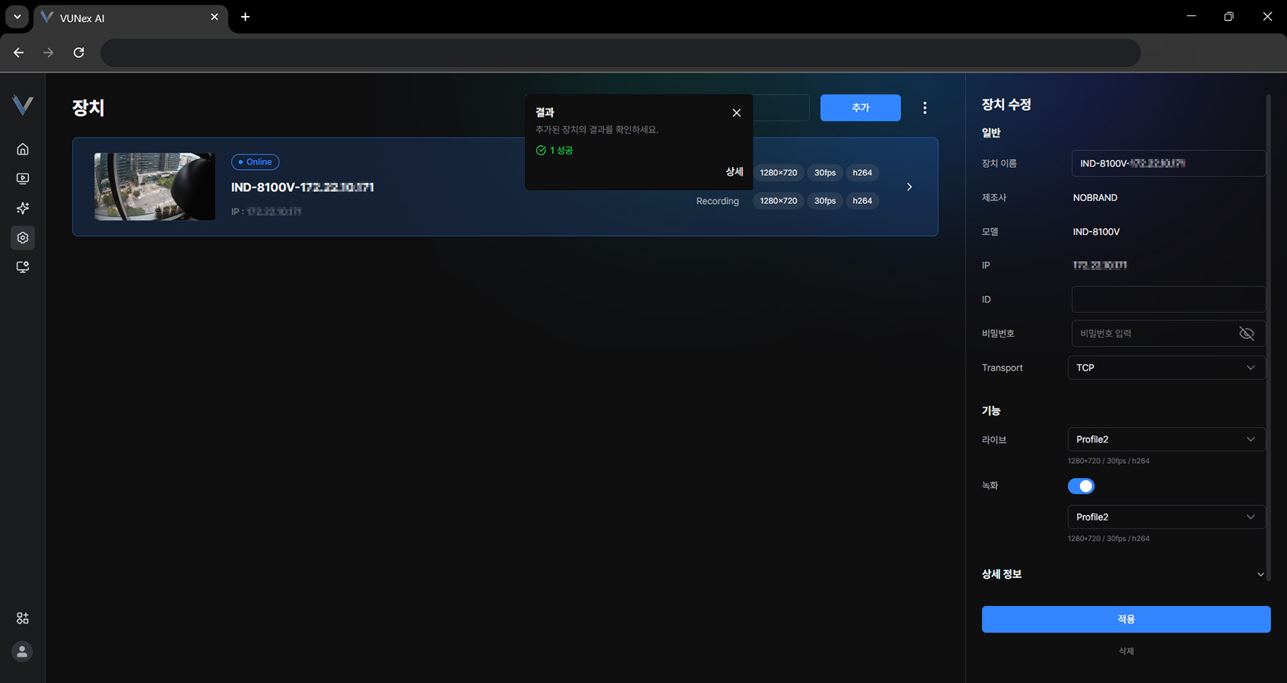Select the VUNex AI browser tab
Screen dimensions: 1287x683
(123, 17)
